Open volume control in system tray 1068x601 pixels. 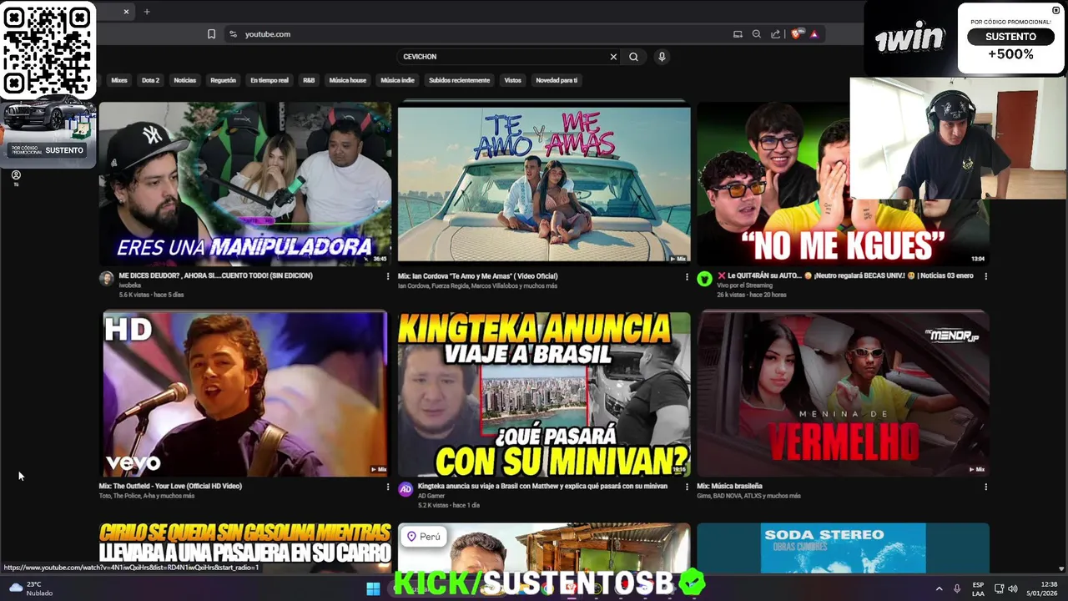click(x=1012, y=588)
